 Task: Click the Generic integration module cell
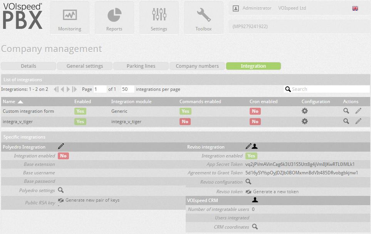coord(119,111)
